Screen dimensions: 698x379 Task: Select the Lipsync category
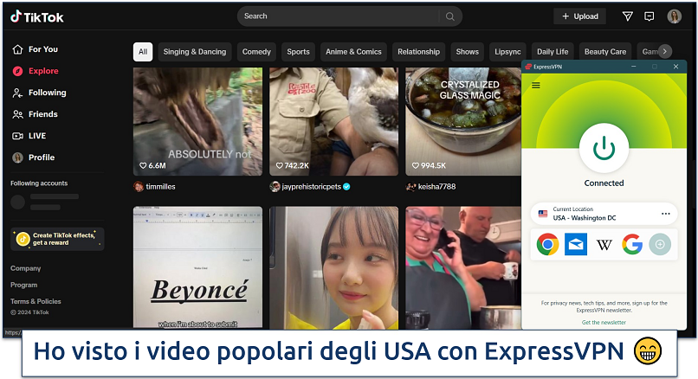coord(507,52)
